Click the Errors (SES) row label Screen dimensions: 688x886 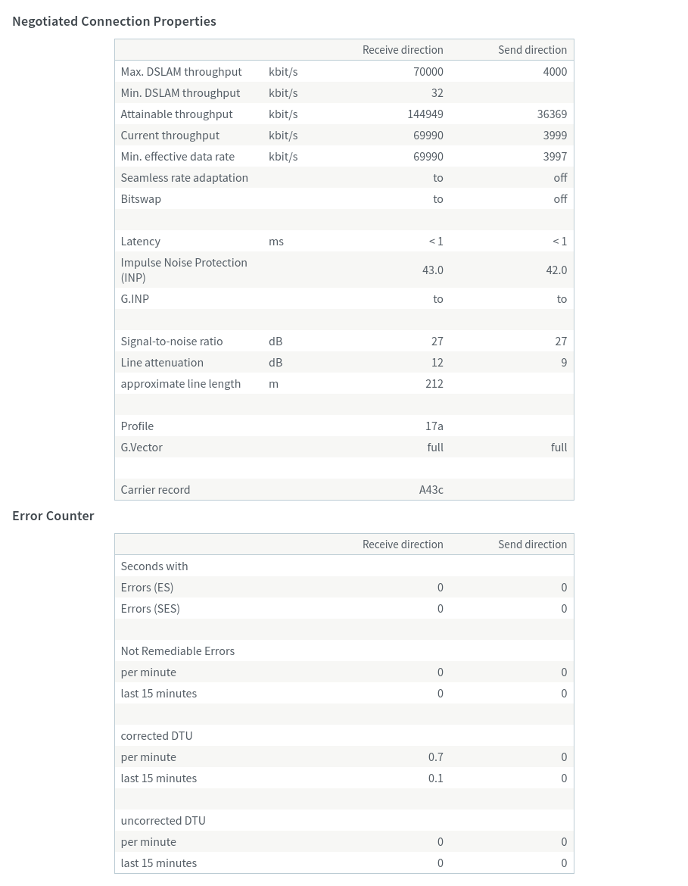click(150, 609)
